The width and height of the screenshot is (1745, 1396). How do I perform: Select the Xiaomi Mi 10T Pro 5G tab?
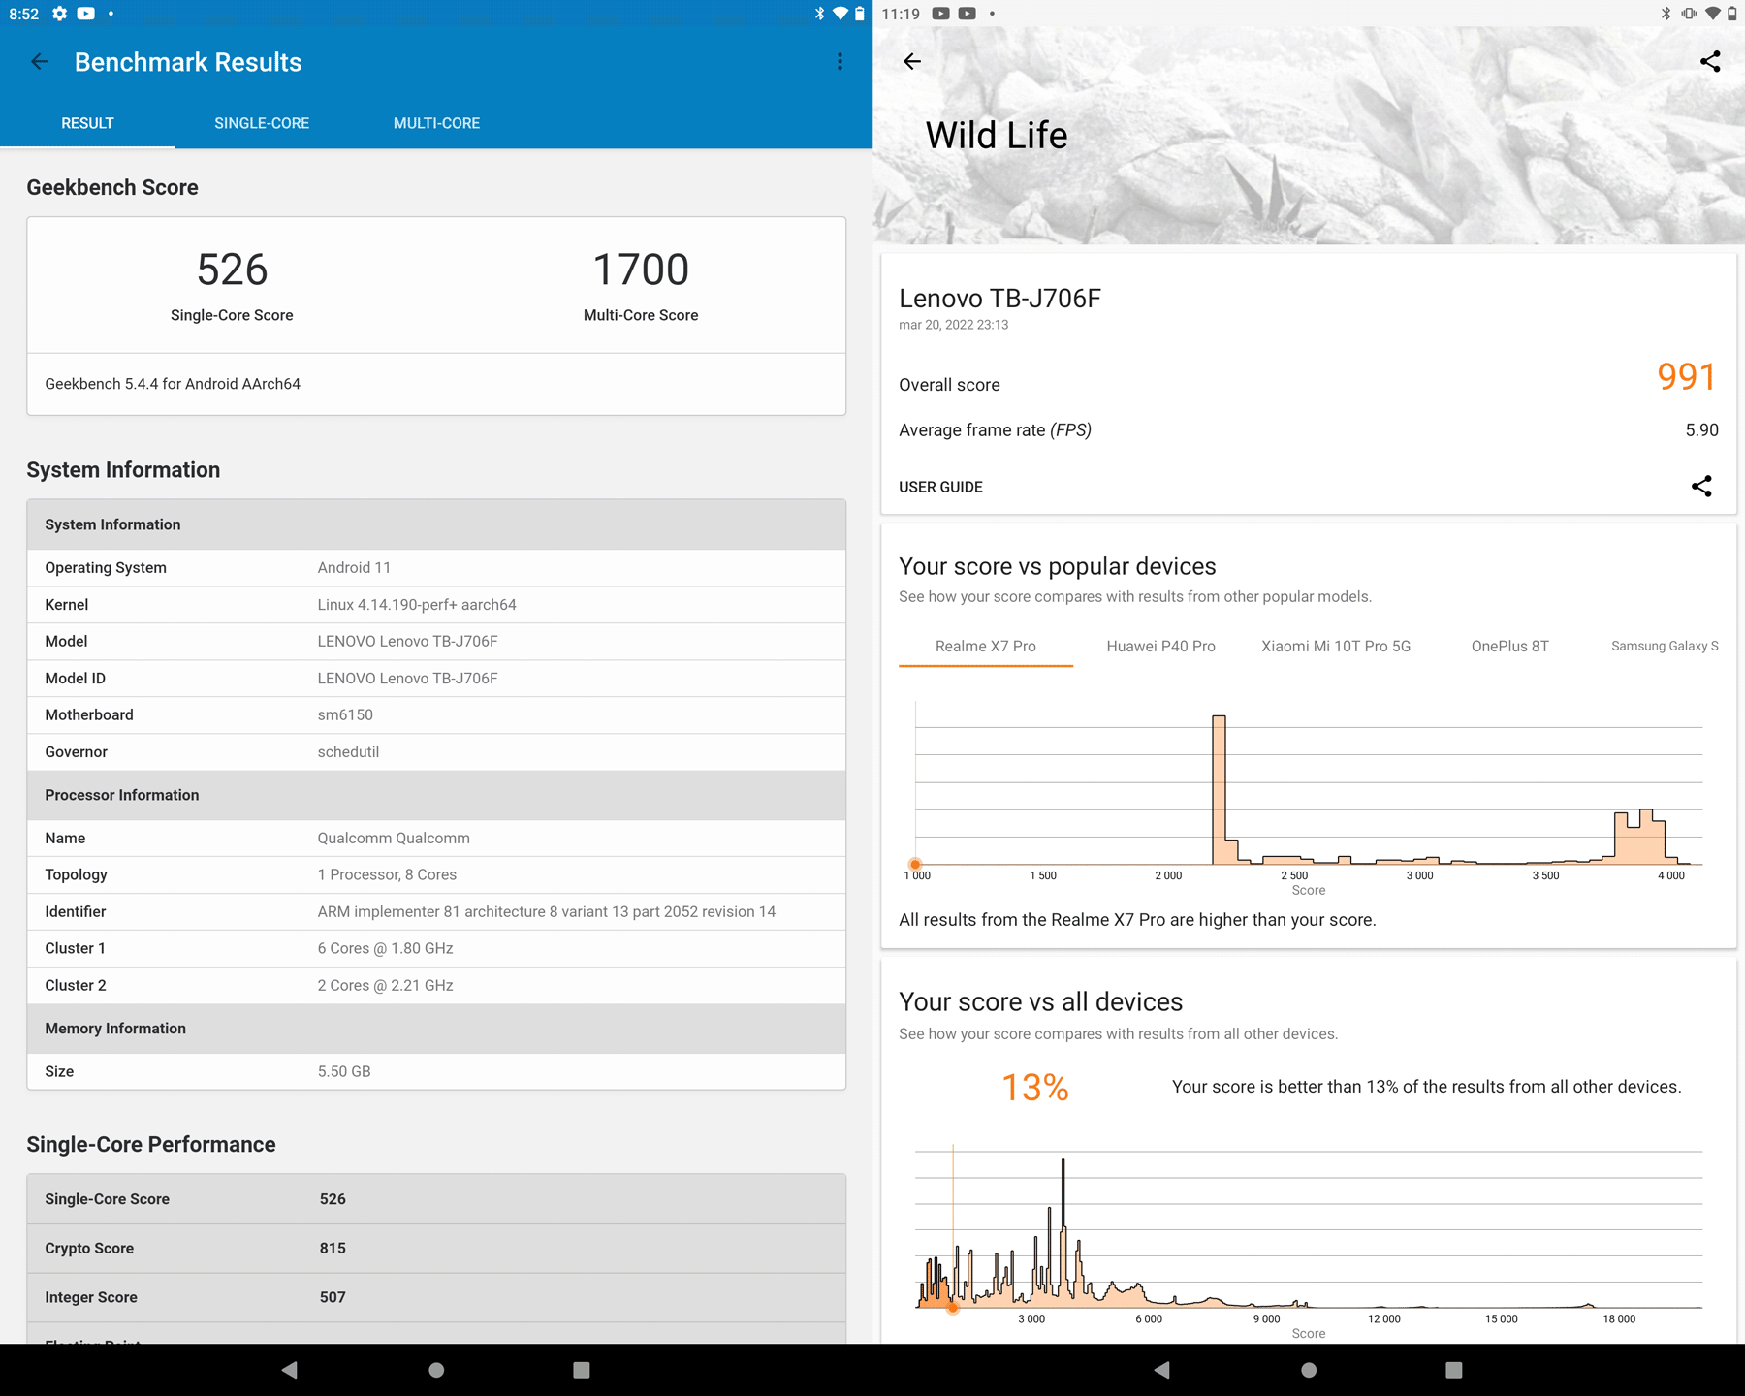(x=1336, y=646)
